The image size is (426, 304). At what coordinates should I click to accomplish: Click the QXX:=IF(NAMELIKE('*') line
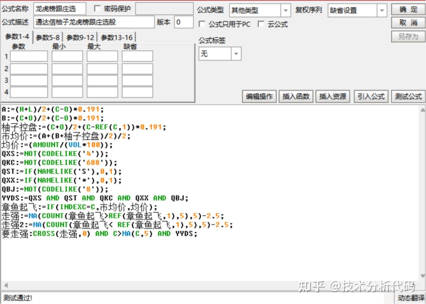coord(62,180)
